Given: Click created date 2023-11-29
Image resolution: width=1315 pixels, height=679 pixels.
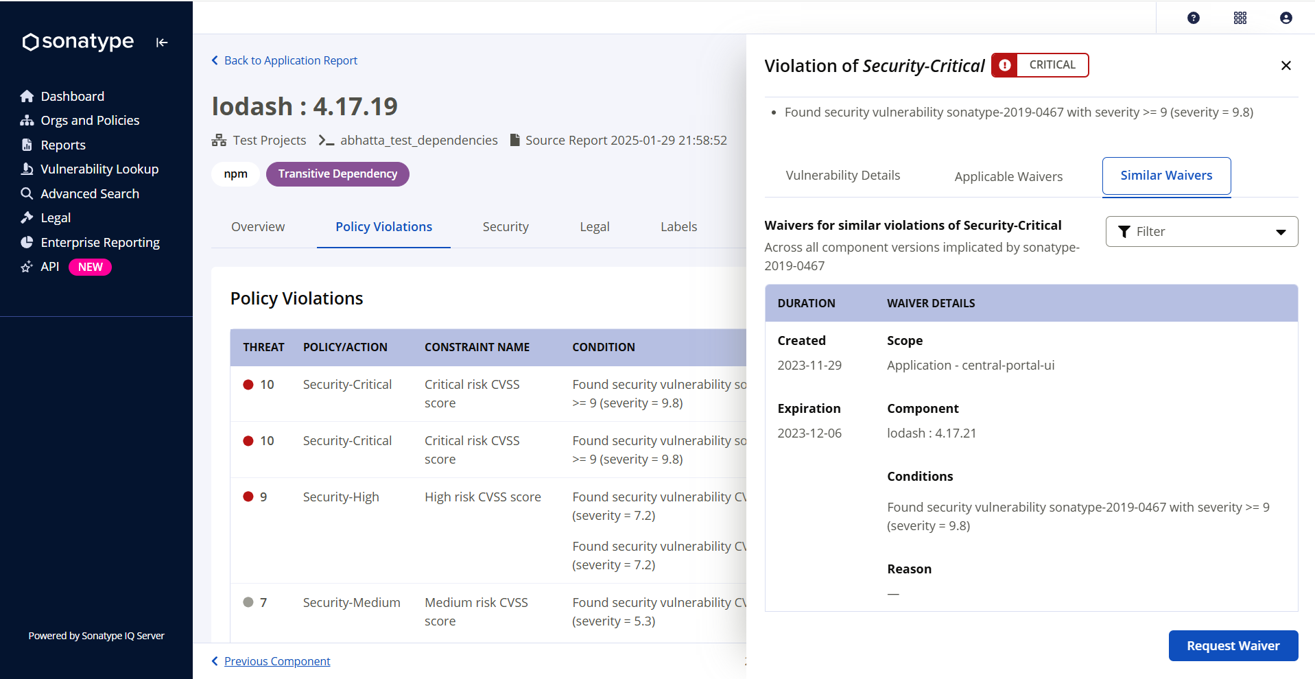Looking at the screenshot, I should [x=809, y=366].
